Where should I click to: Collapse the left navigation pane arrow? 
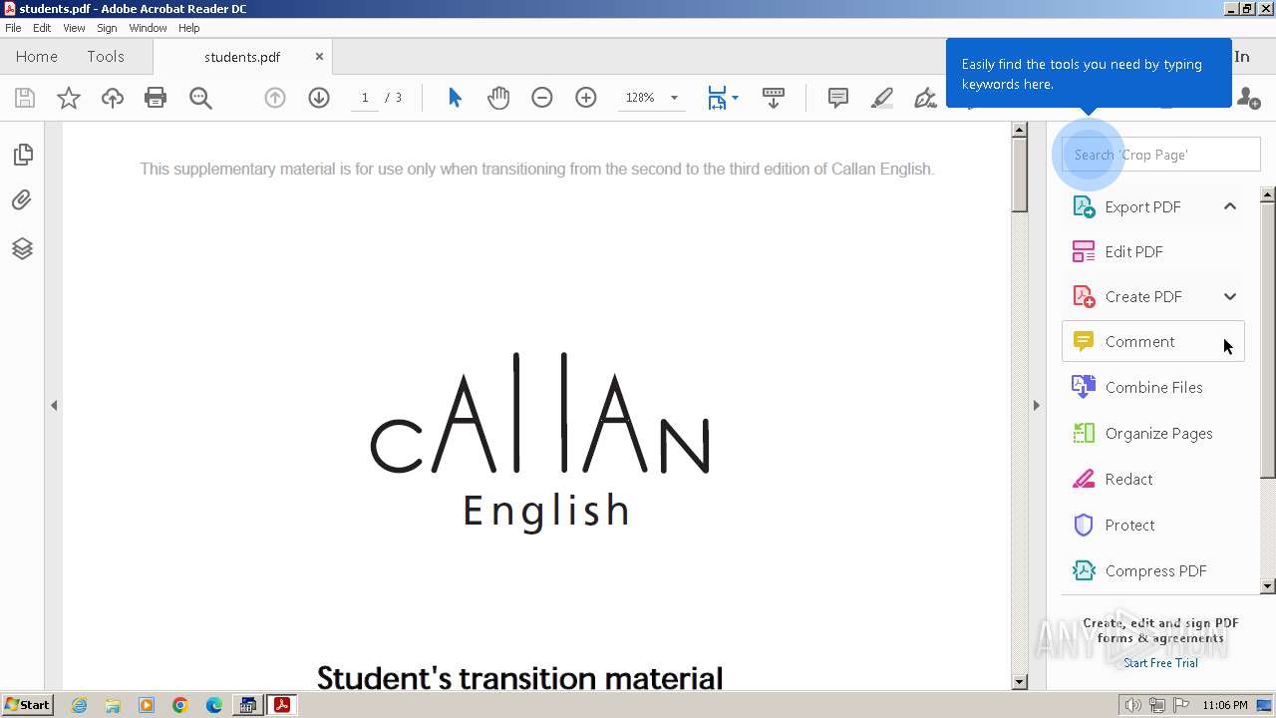(x=54, y=405)
